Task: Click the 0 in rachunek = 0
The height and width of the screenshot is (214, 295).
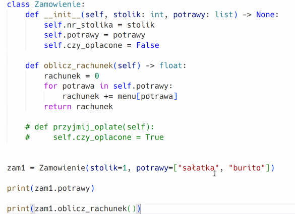Action: pos(97,76)
